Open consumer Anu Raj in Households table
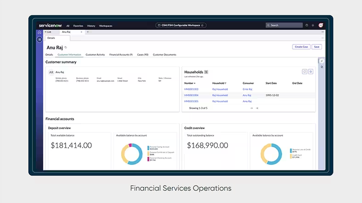Screen dimensions: 362x203 pyautogui.click(x=247, y=95)
